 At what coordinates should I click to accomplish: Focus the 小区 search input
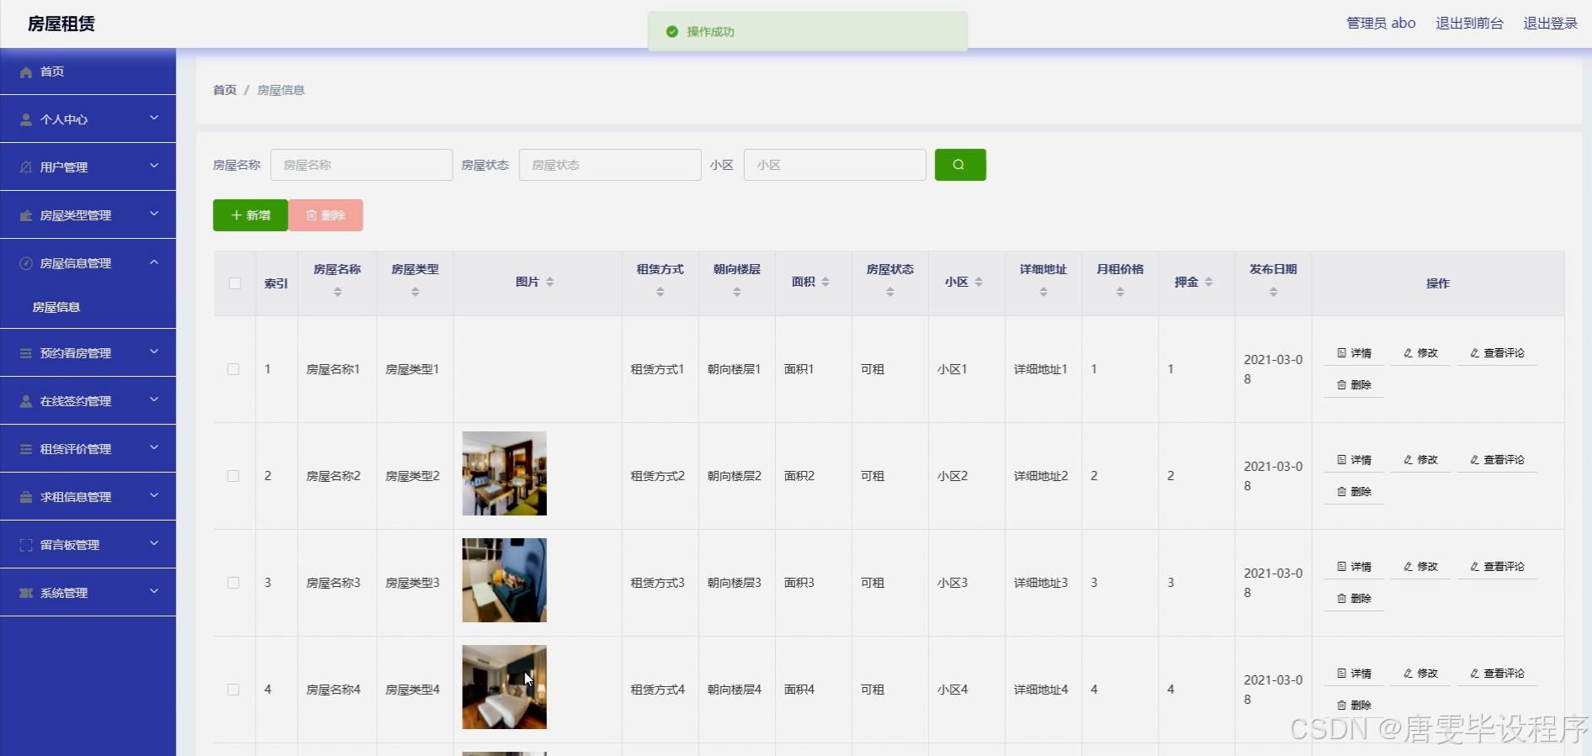click(x=835, y=165)
